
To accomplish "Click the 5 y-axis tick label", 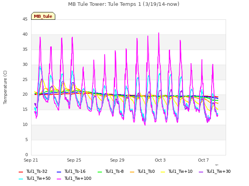I will [x=26, y=139].
